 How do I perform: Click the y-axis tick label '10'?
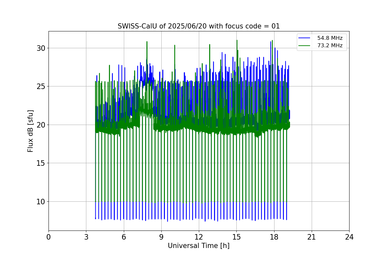(x=41, y=202)
